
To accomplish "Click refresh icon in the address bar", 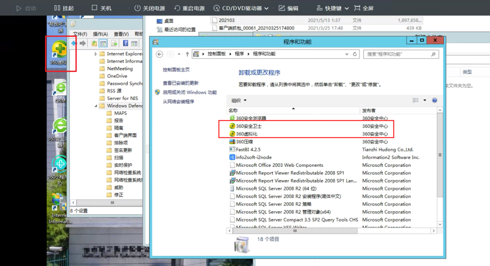I will tap(355, 54).
